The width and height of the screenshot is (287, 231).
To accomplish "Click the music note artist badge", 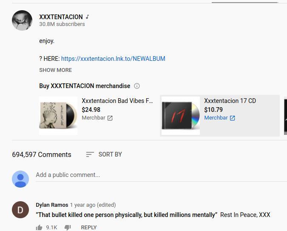I will [x=88, y=17].
